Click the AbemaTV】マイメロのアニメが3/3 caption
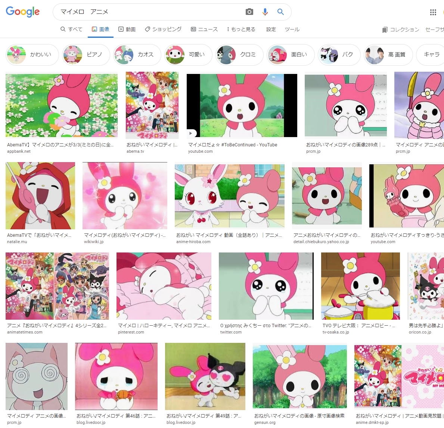The width and height of the screenshot is (444, 428). [x=60, y=145]
